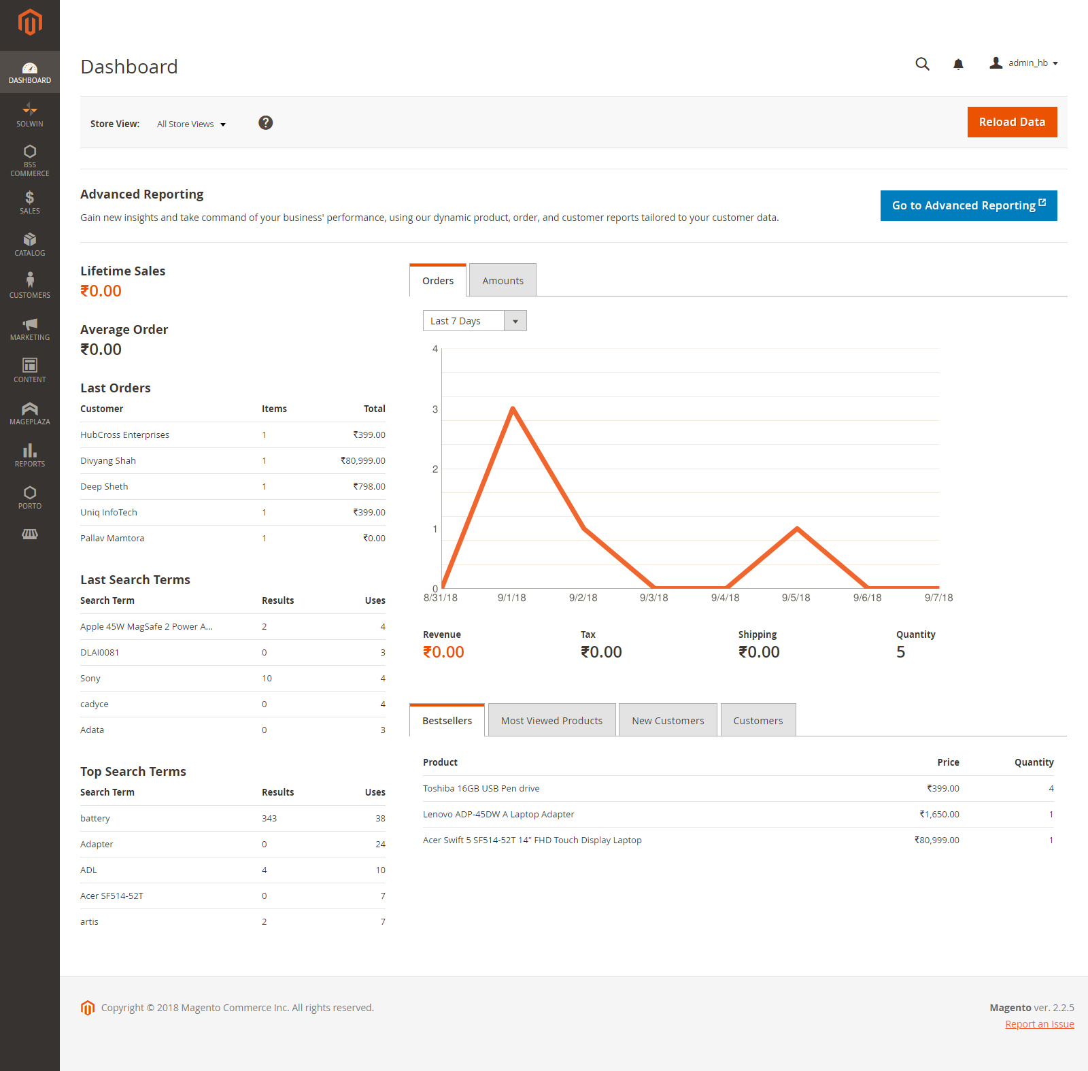Open the Catalog menu in the sidebar

[x=29, y=243]
